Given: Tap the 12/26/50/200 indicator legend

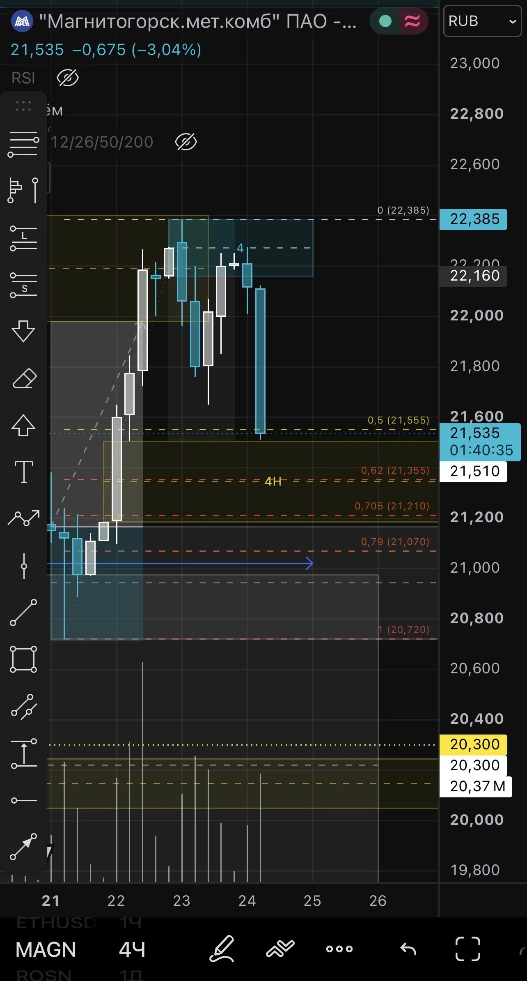Looking at the screenshot, I should 102,142.
